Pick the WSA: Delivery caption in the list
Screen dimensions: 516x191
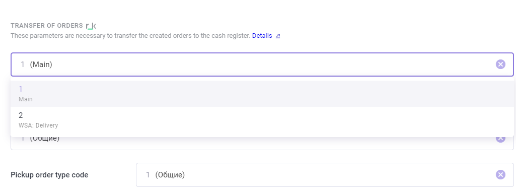point(38,125)
